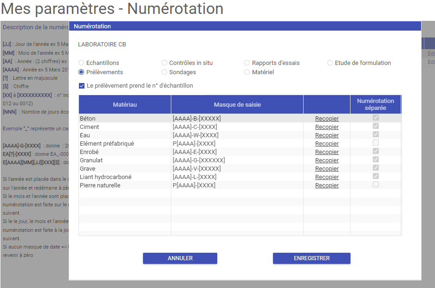Select the Granulat material cell
Screen dimensions: 435x288
point(125,160)
